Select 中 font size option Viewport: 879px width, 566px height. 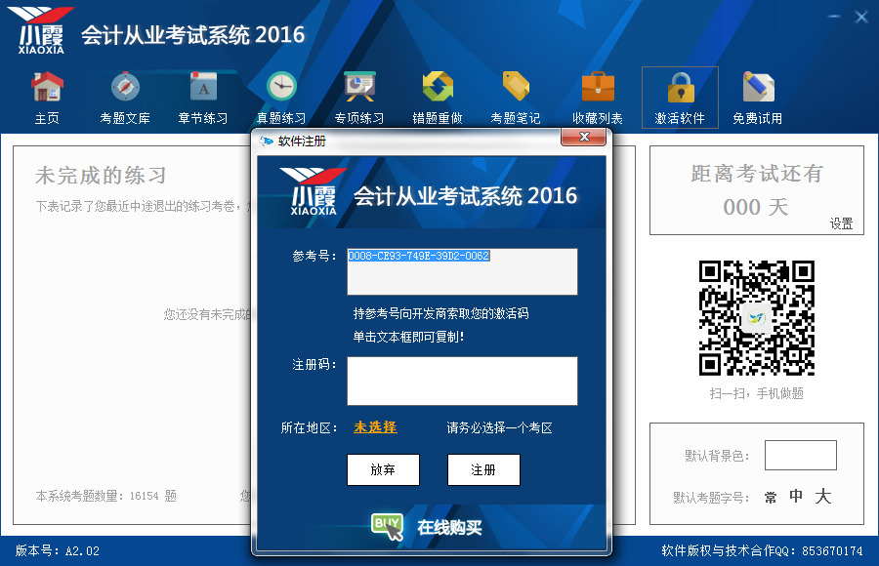(x=796, y=496)
